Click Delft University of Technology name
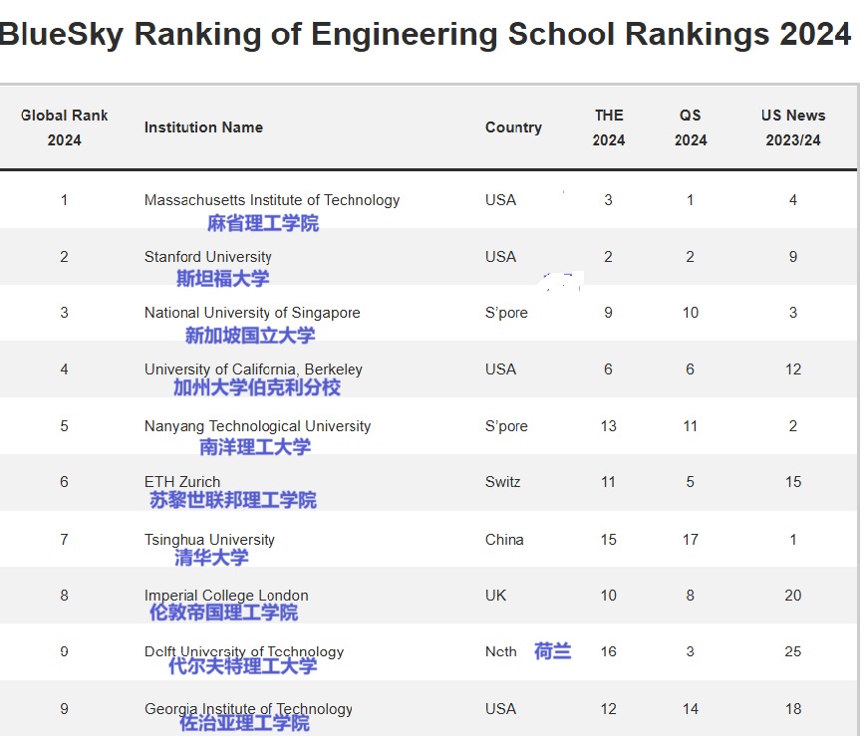 tap(243, 652)
